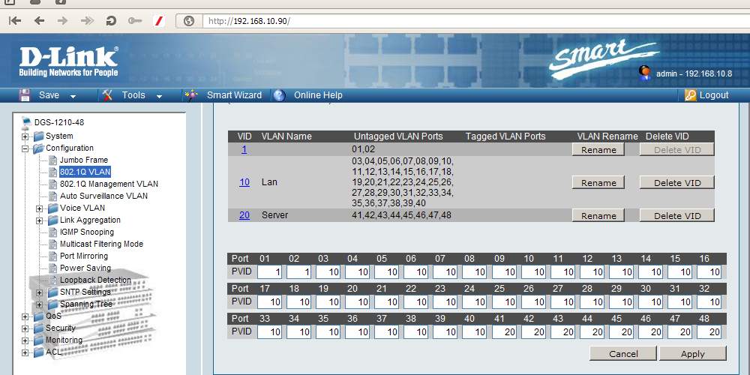
Task: Open the Power Saving page
Action: [85, 268]
